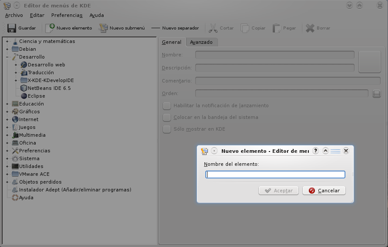Click the shortcut key button beside Orden
This screenshot has height=247, width=388.
pyautogui.click(x=376, y=94)
